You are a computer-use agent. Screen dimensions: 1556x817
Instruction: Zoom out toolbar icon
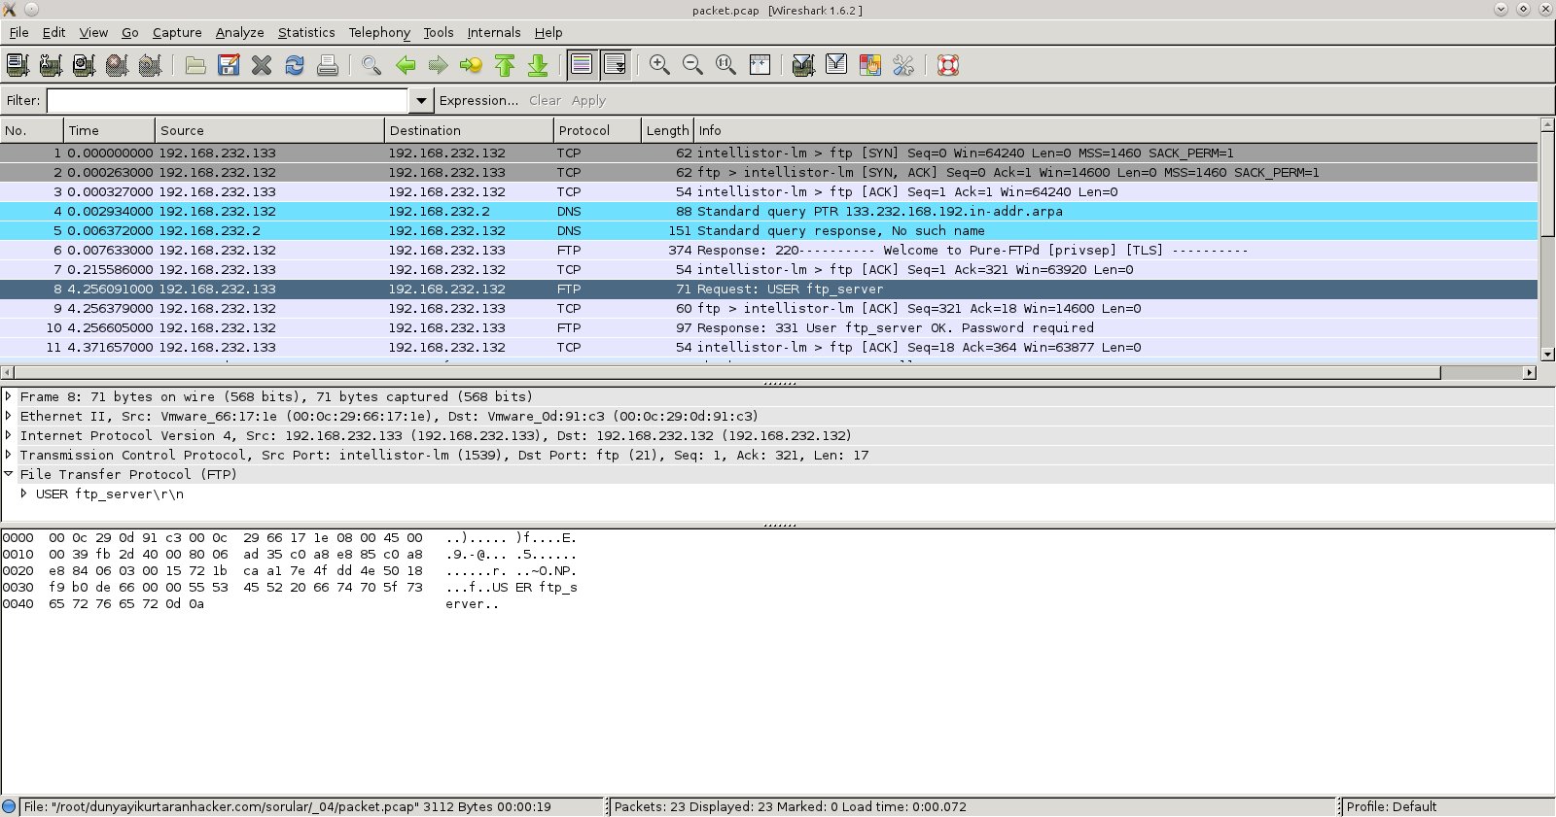[x=692, y=65]
